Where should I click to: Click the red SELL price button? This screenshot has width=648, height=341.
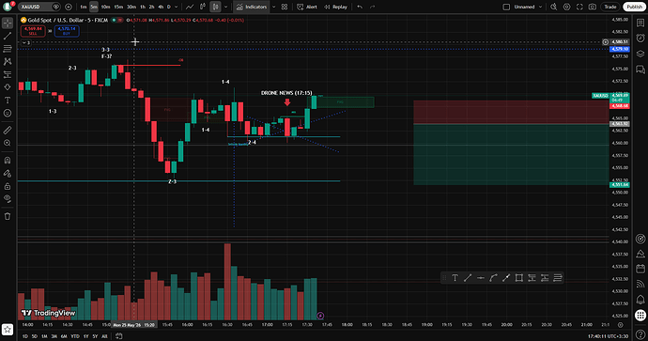[x=33, y=31]
